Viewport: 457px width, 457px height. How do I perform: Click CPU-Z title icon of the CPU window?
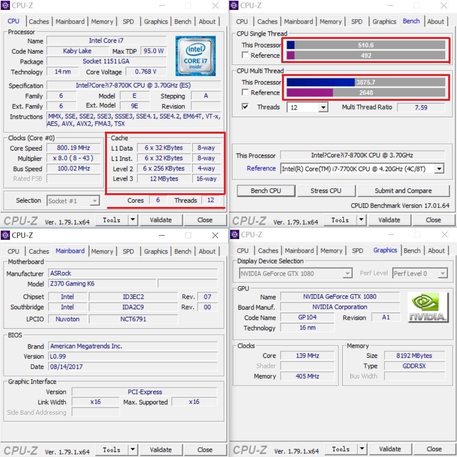pos(6,5)
